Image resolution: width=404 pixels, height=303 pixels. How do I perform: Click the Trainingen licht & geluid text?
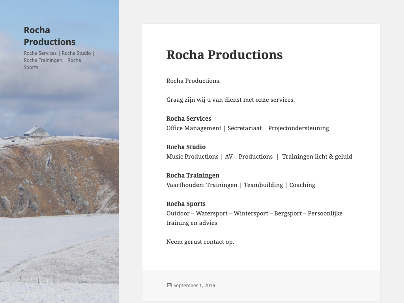[x=317, y=156]
